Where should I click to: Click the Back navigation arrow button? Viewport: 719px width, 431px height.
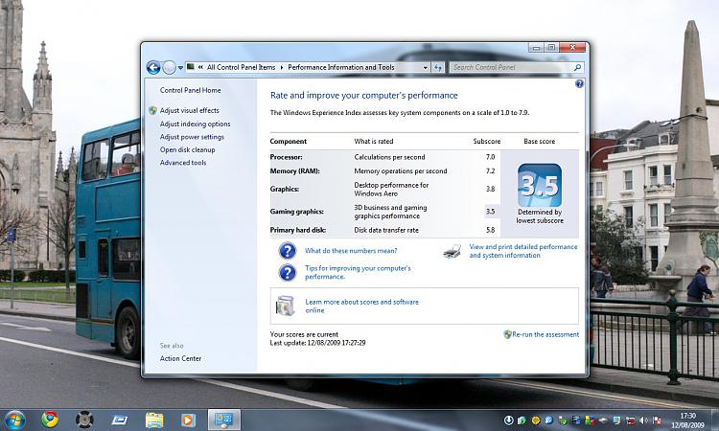click(153, 67)
